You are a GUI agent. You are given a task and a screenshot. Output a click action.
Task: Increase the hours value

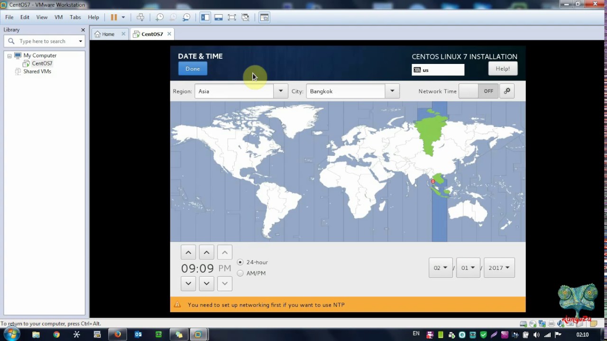pos(188,252)
